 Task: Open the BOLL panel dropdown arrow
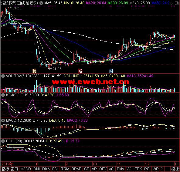click(3, 141)
